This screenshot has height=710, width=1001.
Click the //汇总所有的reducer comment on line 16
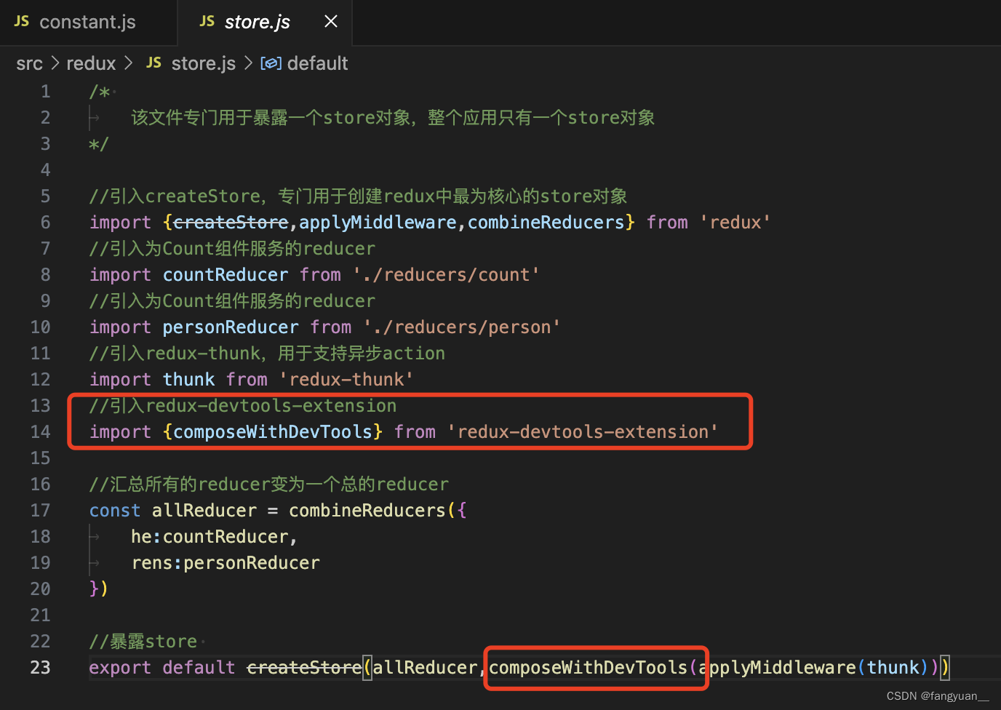[269, 484]
